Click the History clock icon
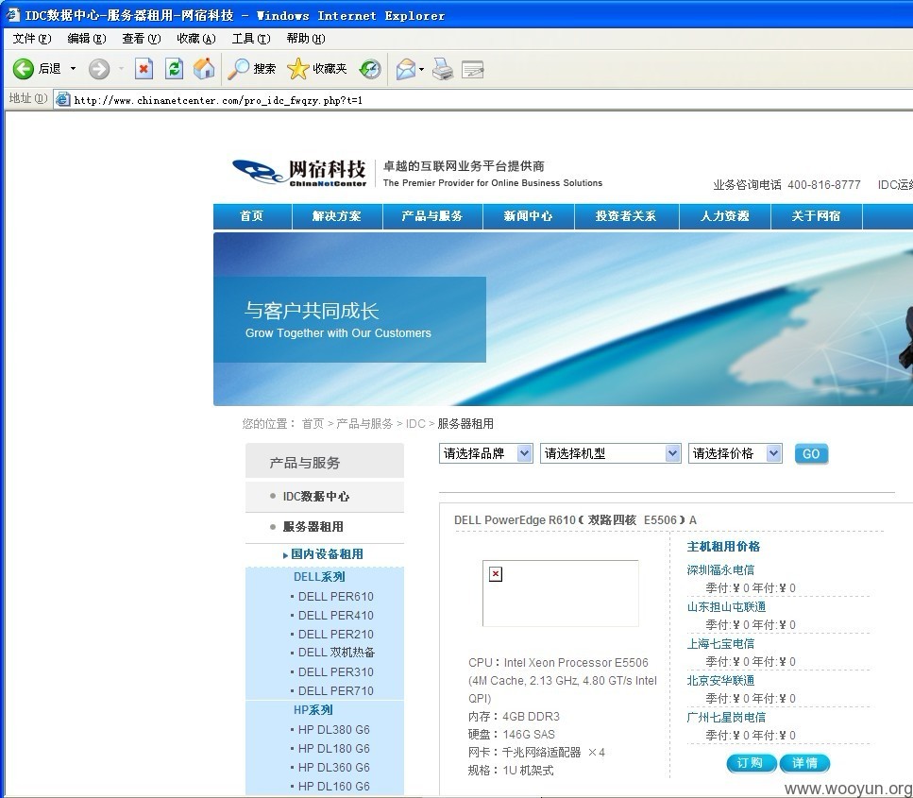 [370, 69]
